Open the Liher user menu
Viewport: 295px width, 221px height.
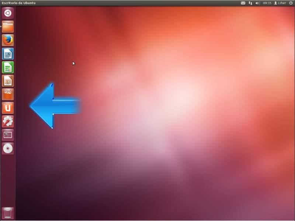coord(280,3)
